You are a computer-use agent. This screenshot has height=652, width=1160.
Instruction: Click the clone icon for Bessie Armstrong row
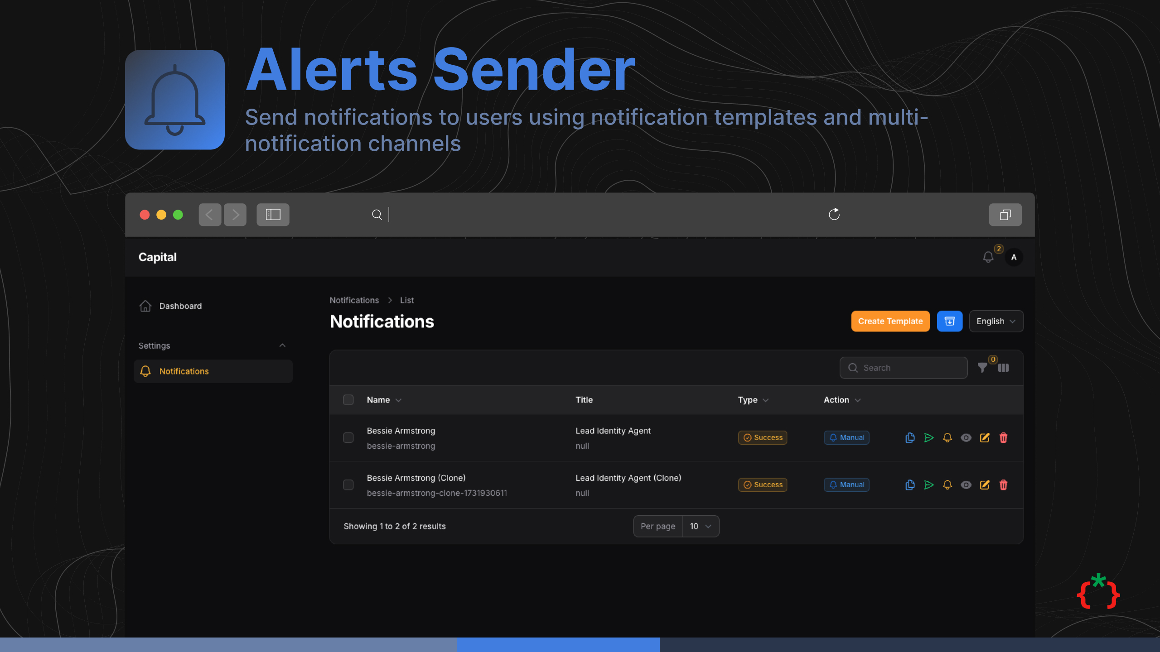909,437
